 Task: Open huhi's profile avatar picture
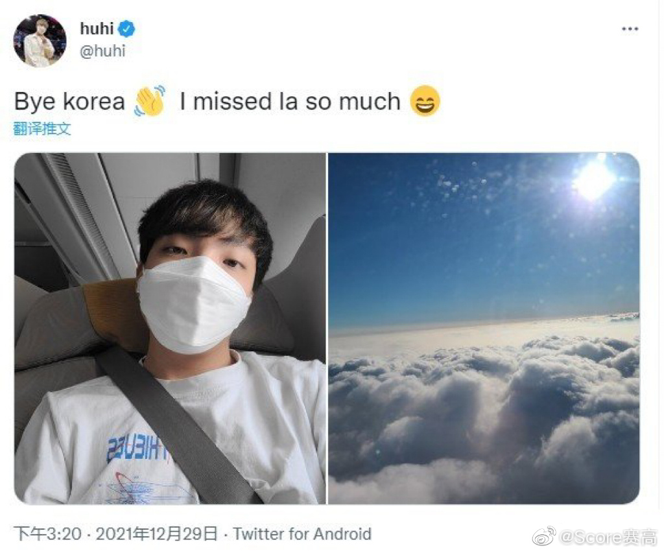[40, 40]
